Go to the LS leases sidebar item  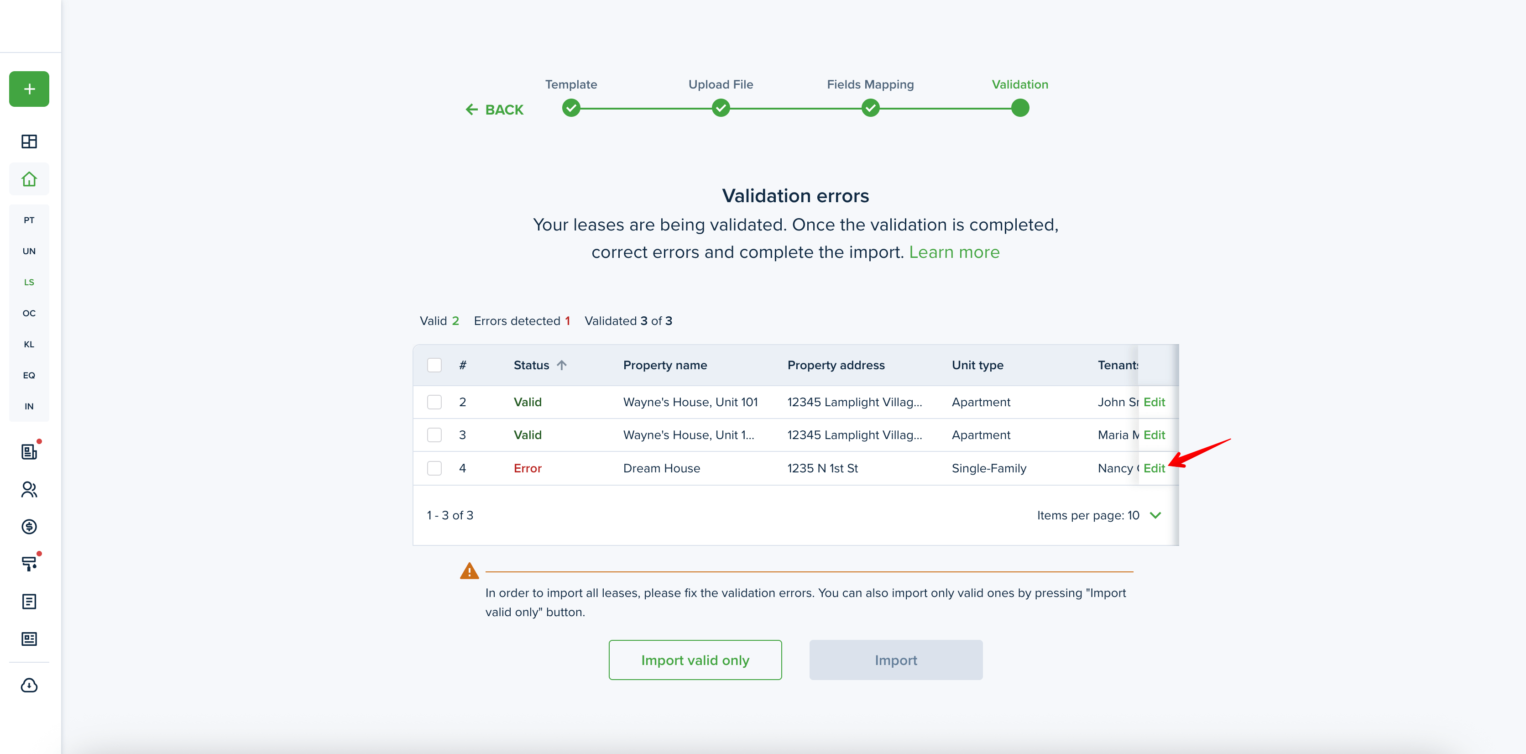(29, 282)
